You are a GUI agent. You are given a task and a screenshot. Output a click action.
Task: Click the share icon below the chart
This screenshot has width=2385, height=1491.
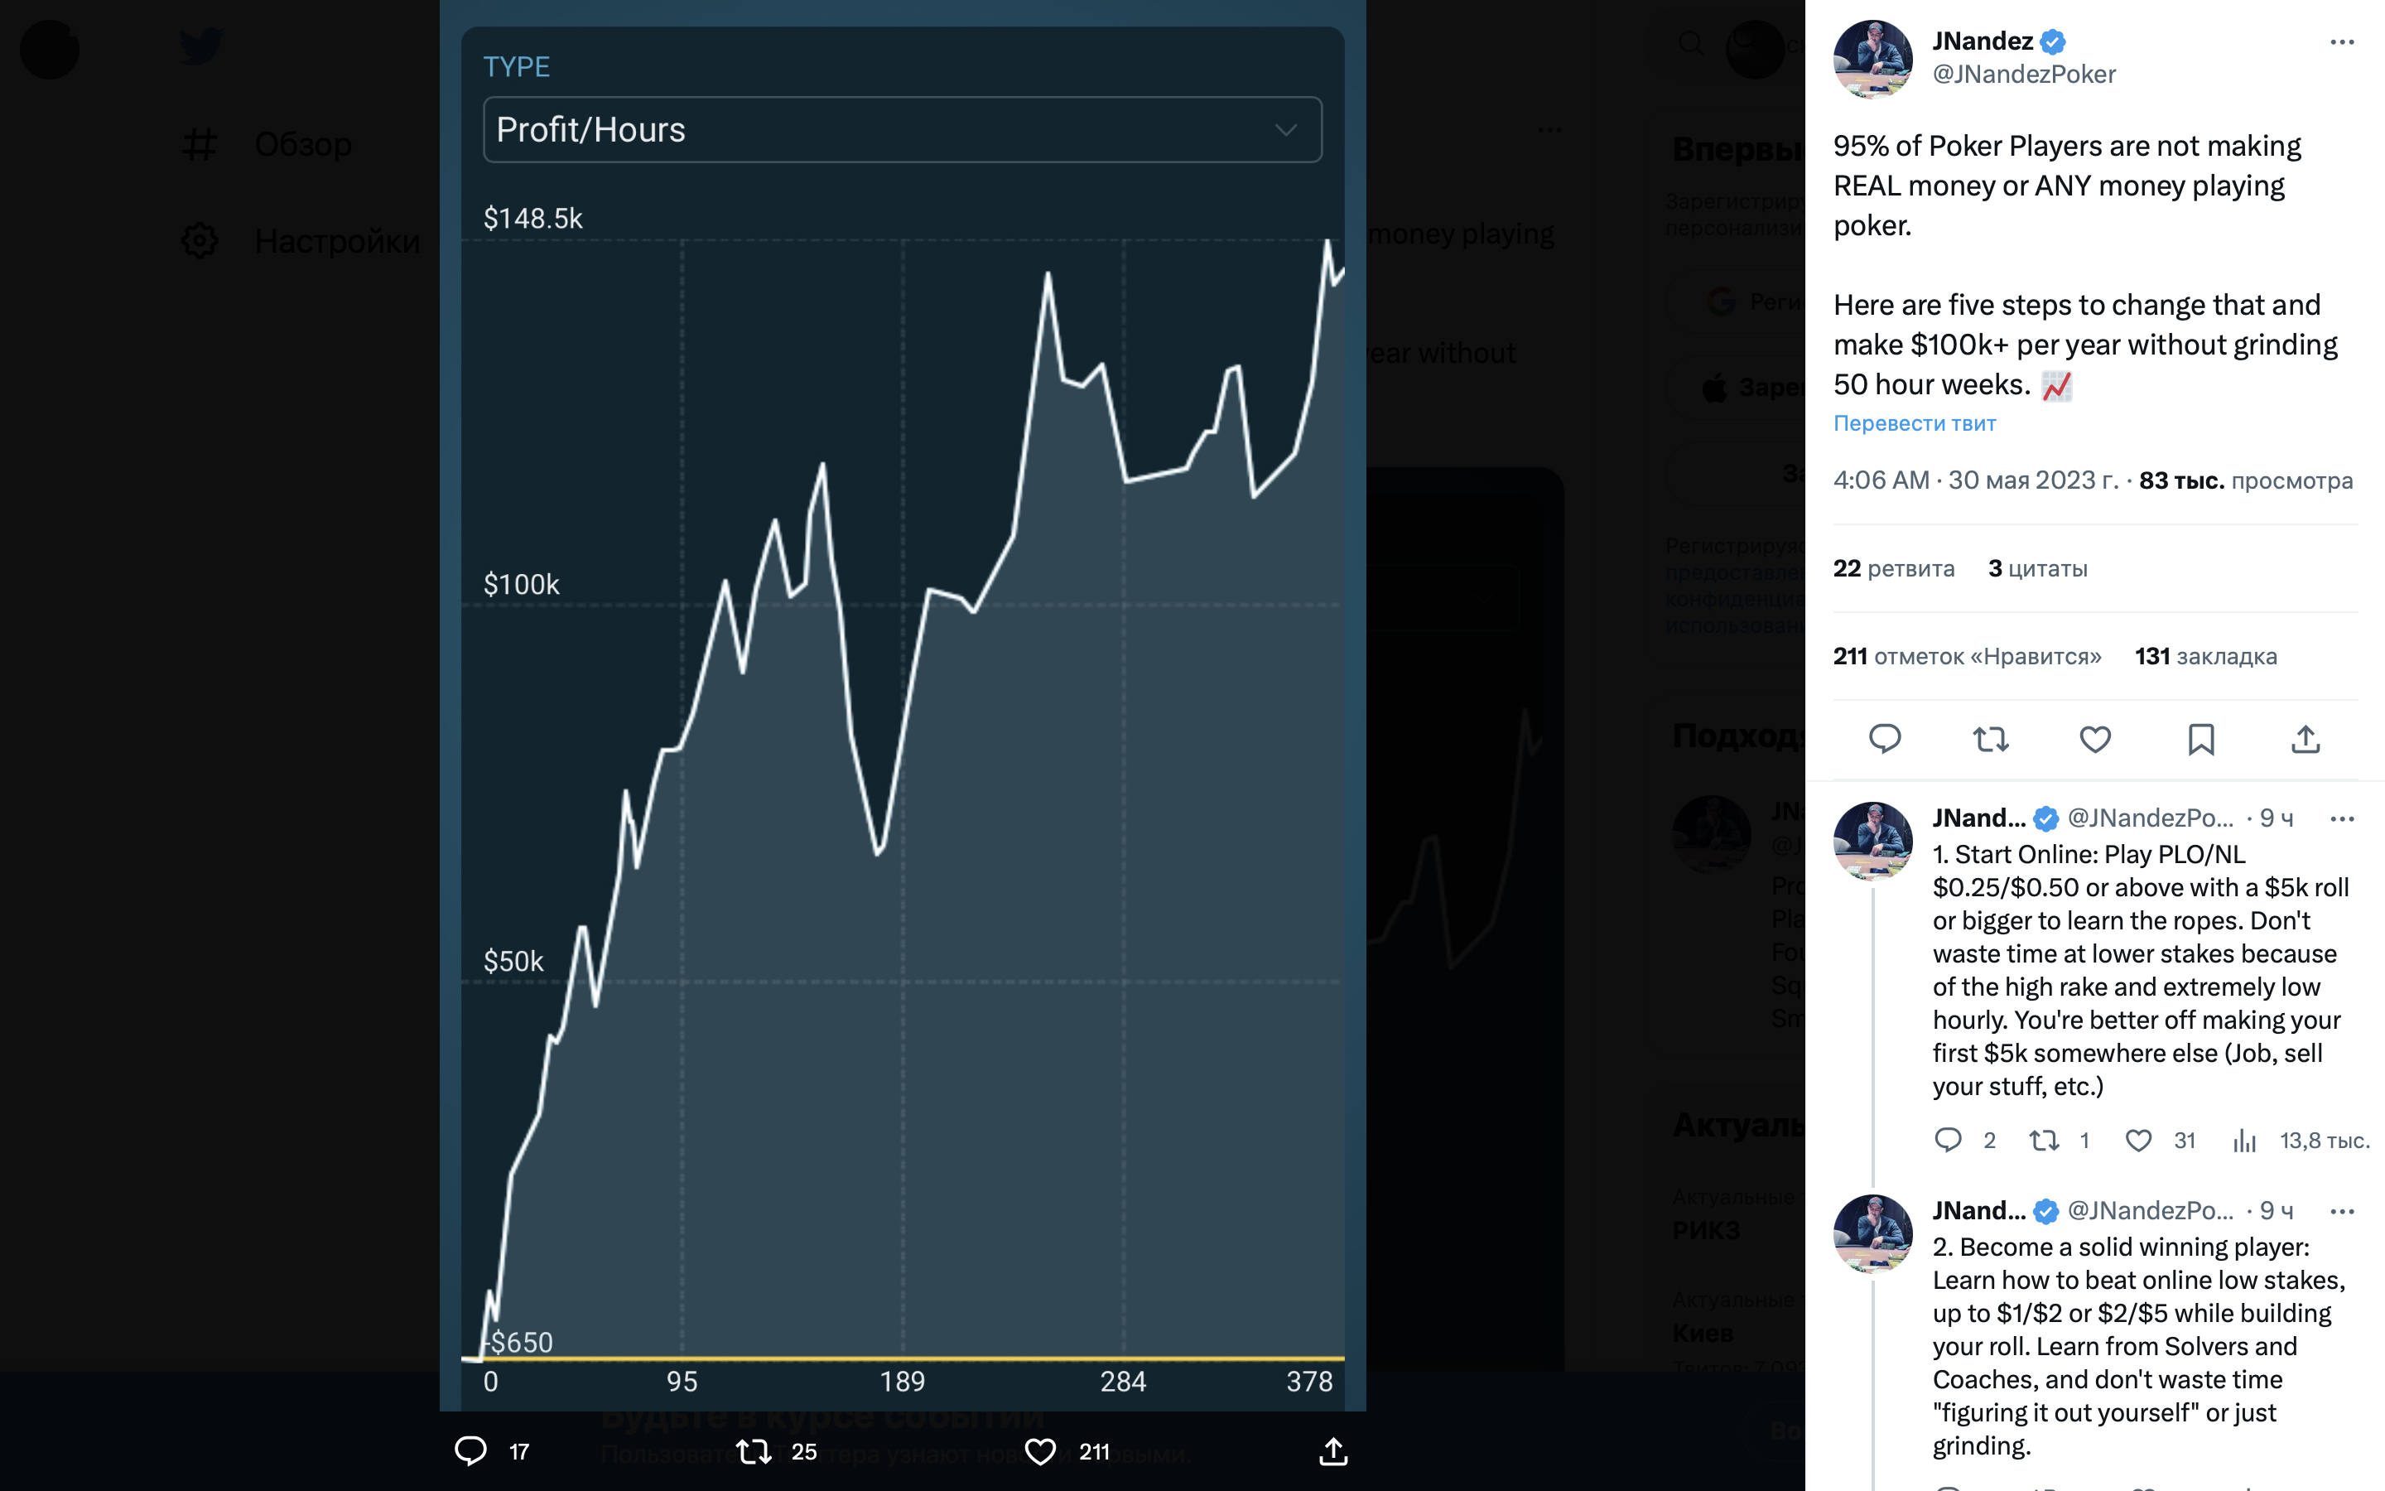pyautogui.click(x=1332, y=1450)
